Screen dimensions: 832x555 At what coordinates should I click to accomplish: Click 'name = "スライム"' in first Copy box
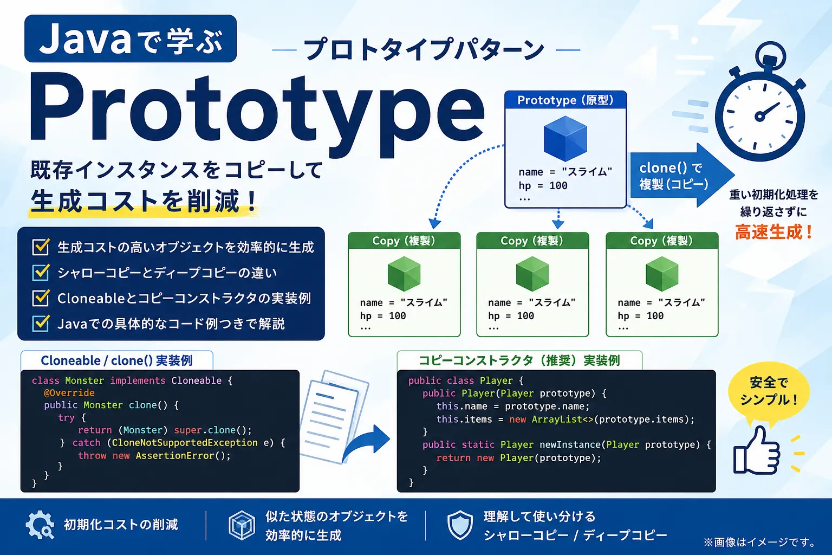404,302
